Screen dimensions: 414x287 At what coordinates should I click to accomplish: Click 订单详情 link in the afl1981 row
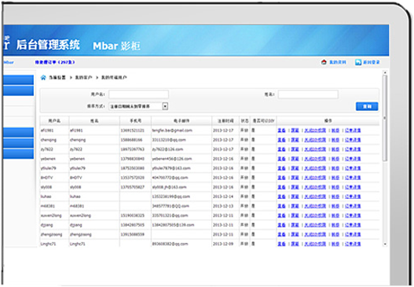(353, 131)
